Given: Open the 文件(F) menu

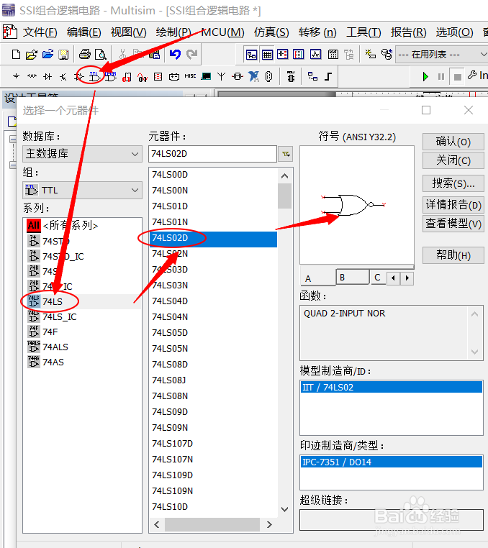Looking at the screenshot, I should pyautogui.click(x=40, y=32).
